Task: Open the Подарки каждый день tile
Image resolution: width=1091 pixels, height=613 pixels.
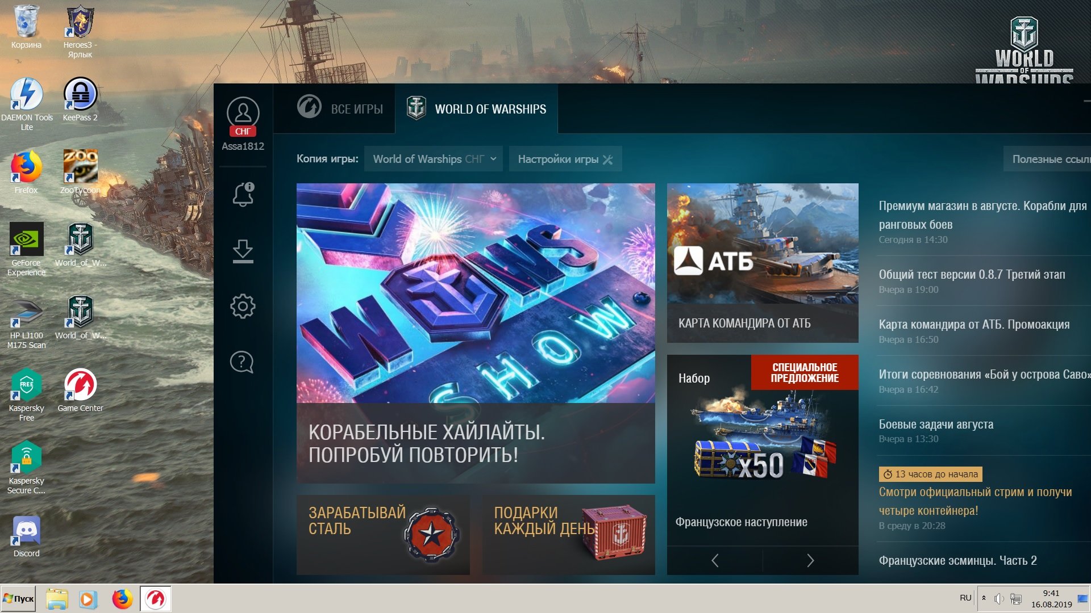Action: [568, 535]
